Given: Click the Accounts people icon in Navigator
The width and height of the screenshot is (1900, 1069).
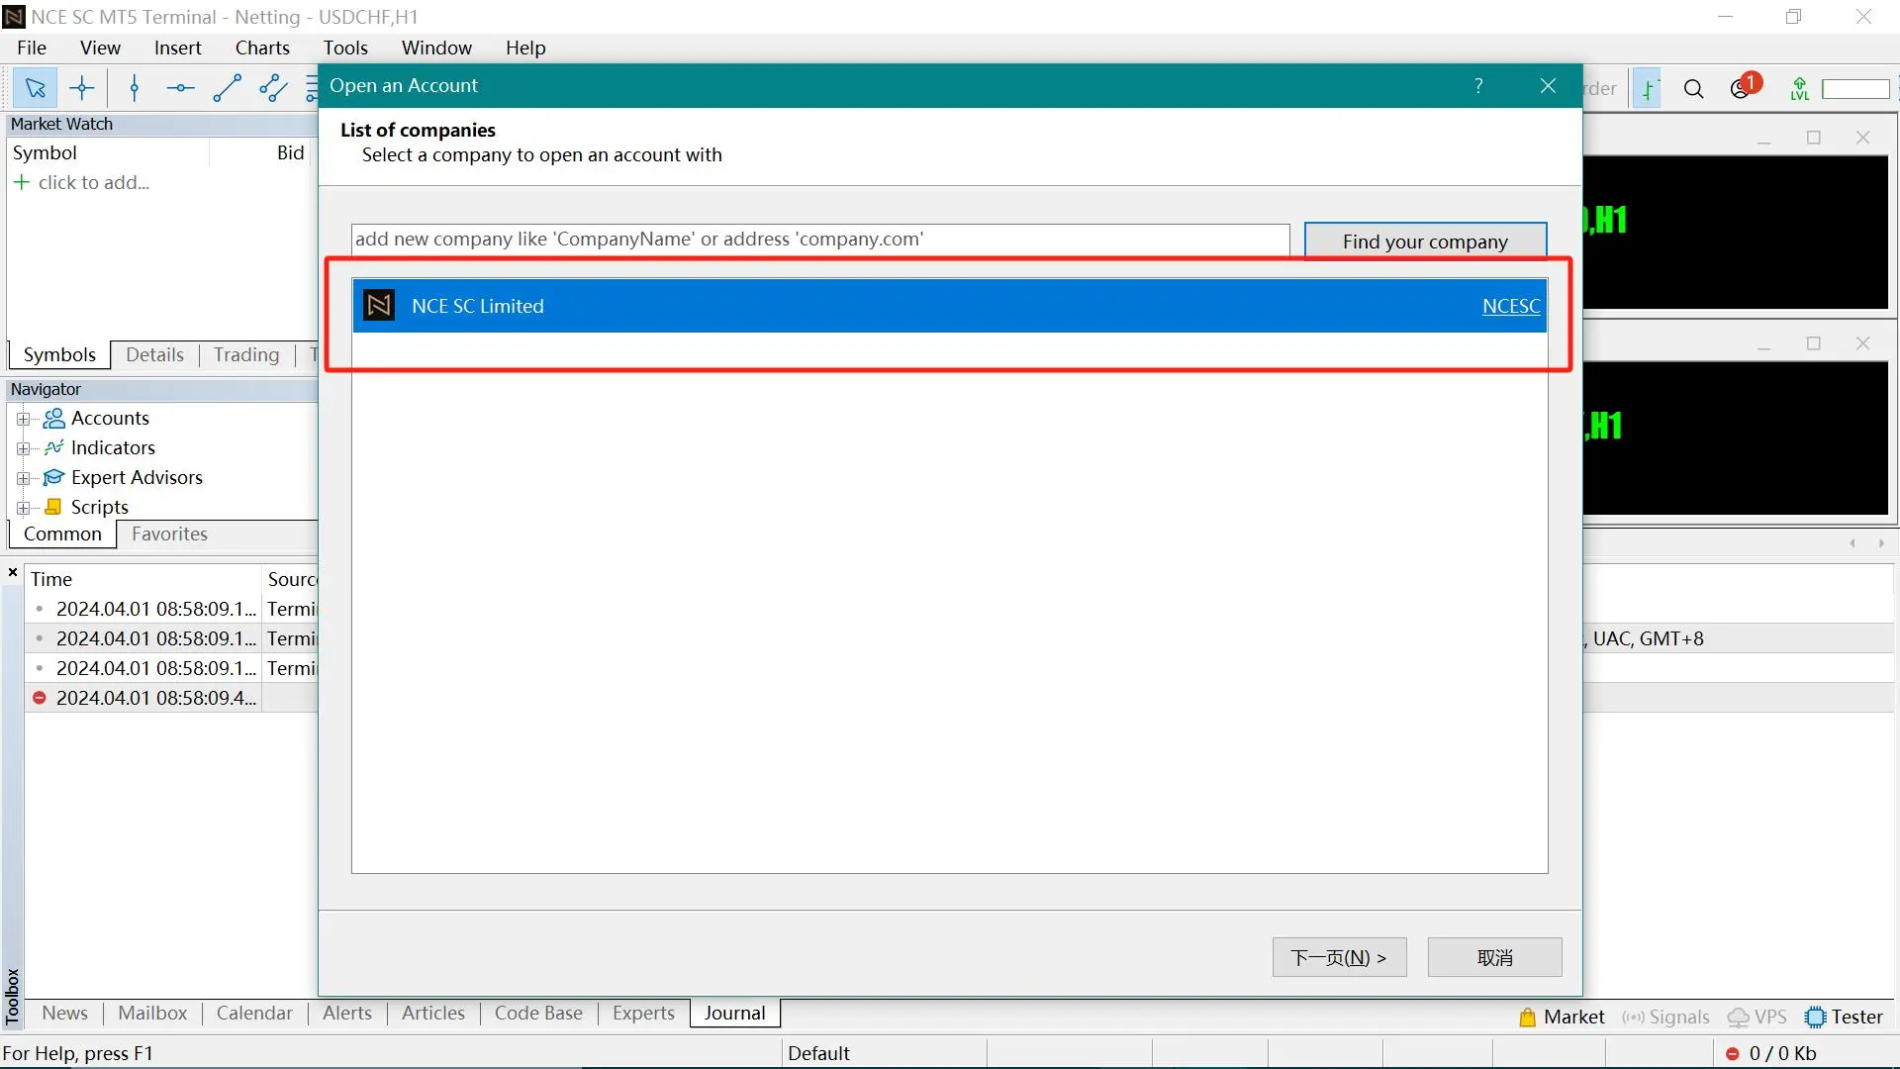Looking at the screenshot, I should [54, 418].
